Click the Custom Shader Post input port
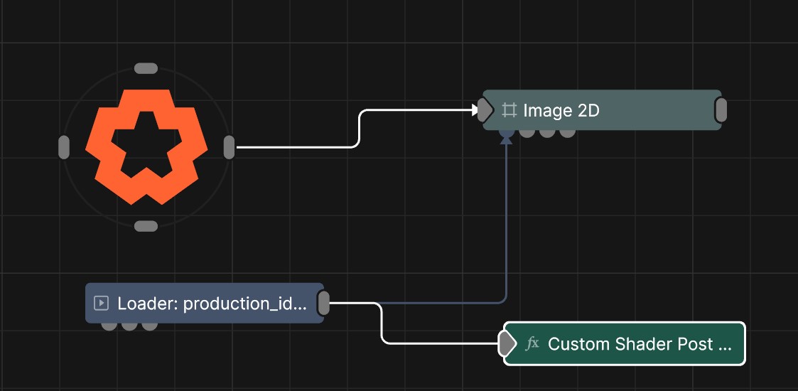 click(506, 344)
